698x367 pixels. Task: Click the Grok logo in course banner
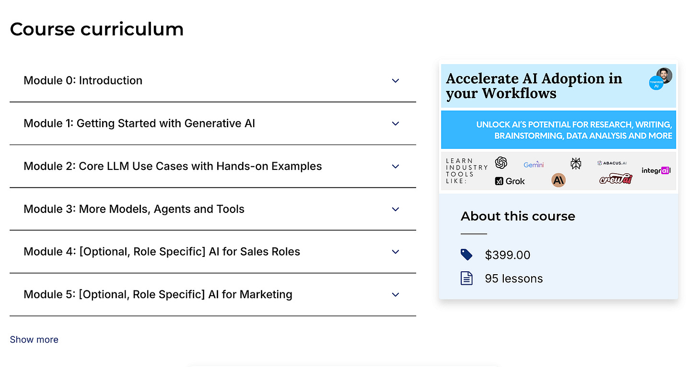(510, 181)
